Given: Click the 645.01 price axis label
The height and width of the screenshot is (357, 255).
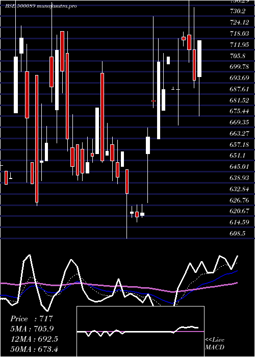Looking at the screenshot, I should click(239, 167).
